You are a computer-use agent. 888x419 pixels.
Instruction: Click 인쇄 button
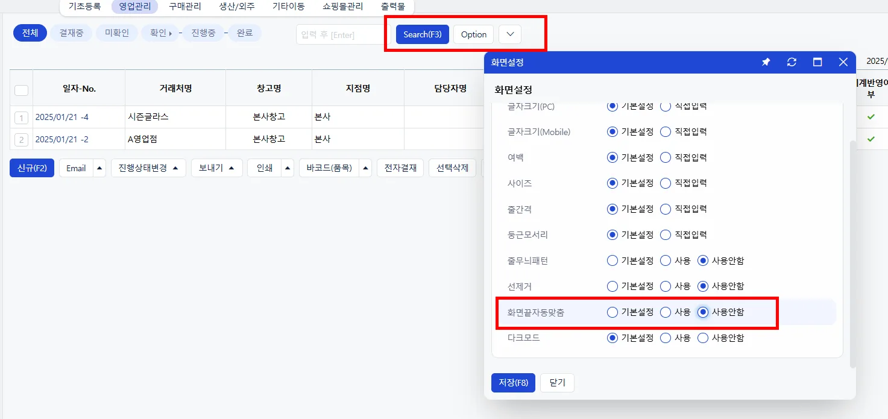pos(265,168)
